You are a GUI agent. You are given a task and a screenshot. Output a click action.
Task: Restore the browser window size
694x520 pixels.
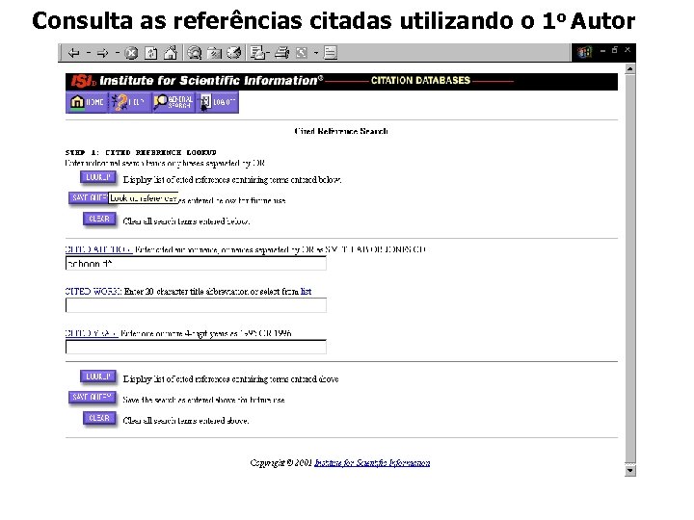pos(614,50)
